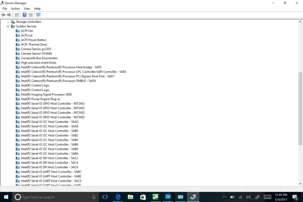Show hidden system tray icons
The height and width of the screenshot is (202, 303).
click(224, 197)
